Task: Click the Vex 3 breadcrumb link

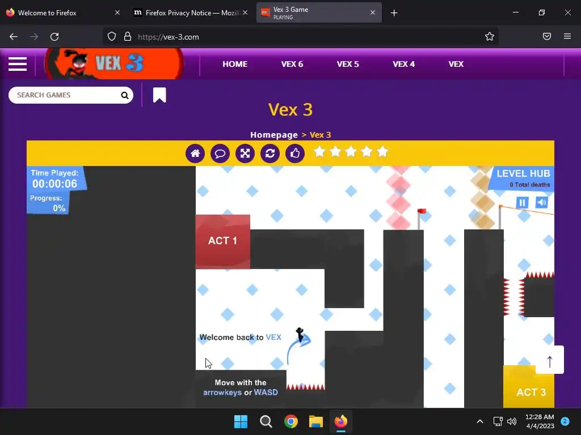Action: (x=320, y=135)
